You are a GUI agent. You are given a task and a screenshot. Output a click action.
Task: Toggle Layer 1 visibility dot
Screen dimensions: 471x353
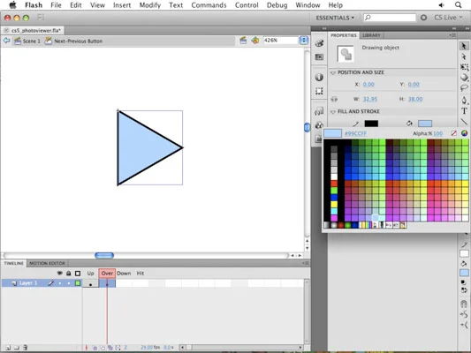60,283
